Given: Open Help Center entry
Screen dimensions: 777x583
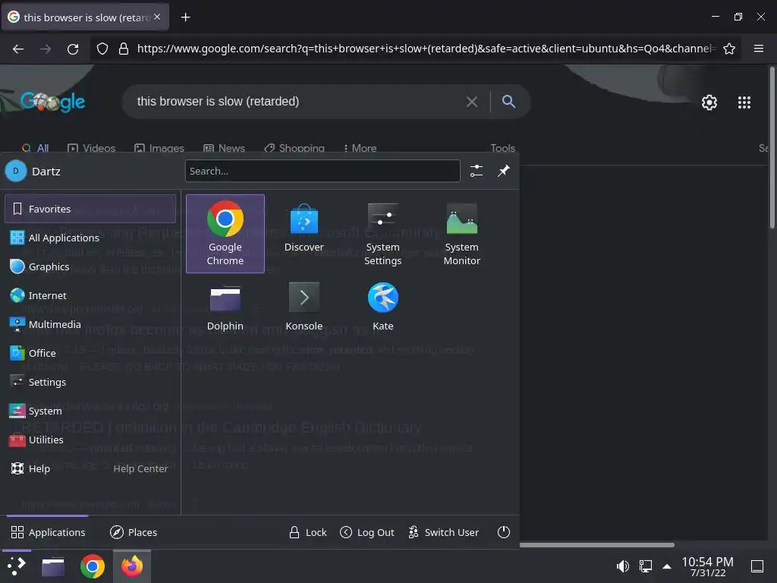Looking at the screenshot, I should click(x=90, y=468).
